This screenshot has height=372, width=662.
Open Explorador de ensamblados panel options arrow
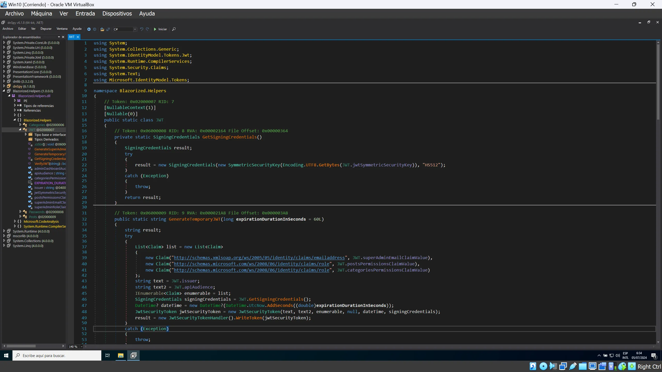pos(59,37)
